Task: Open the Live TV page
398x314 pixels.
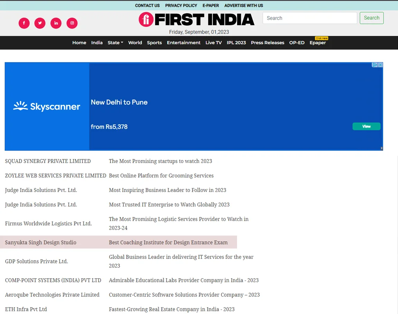Action: coord(213,43)
